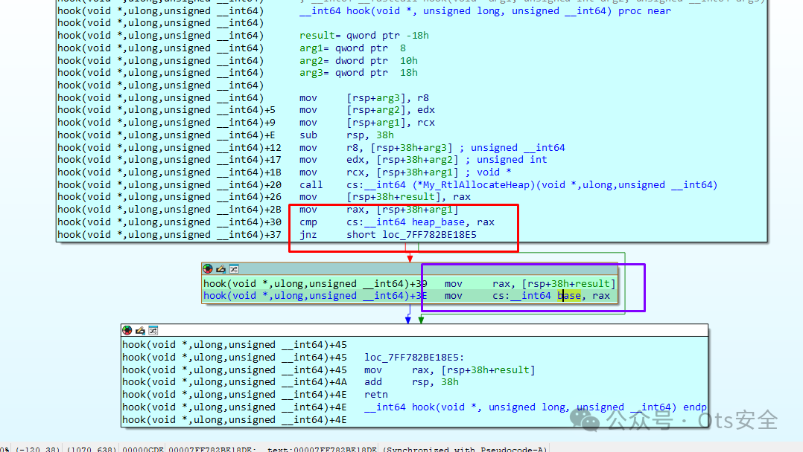803x452 pixels.
Task: Click the edit group icon on the base-assignment block
Action: (220, 269)
